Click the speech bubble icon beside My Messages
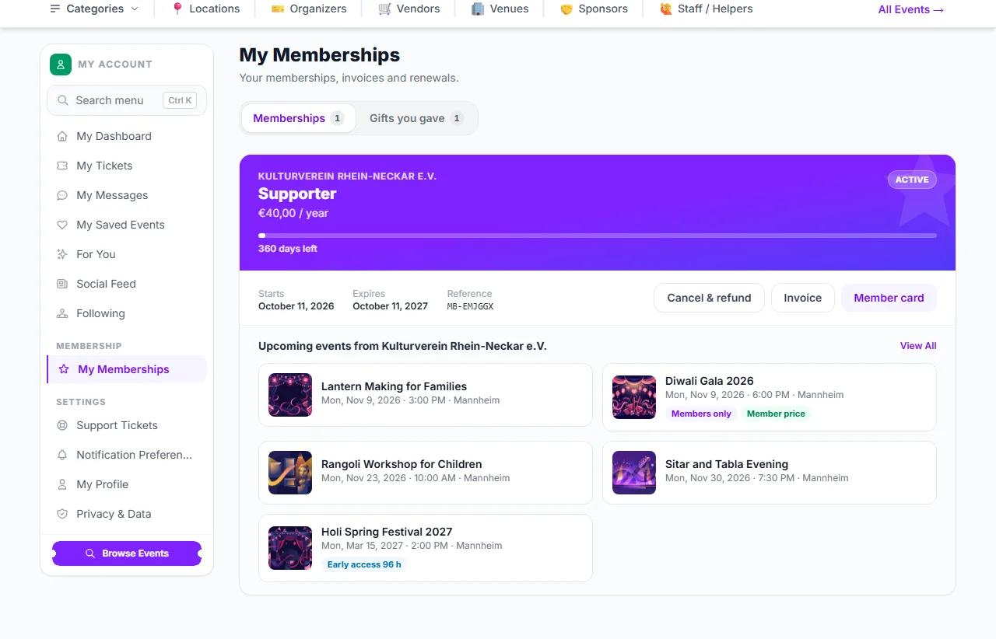Viewport: 996px width, 639px height. 62,195
